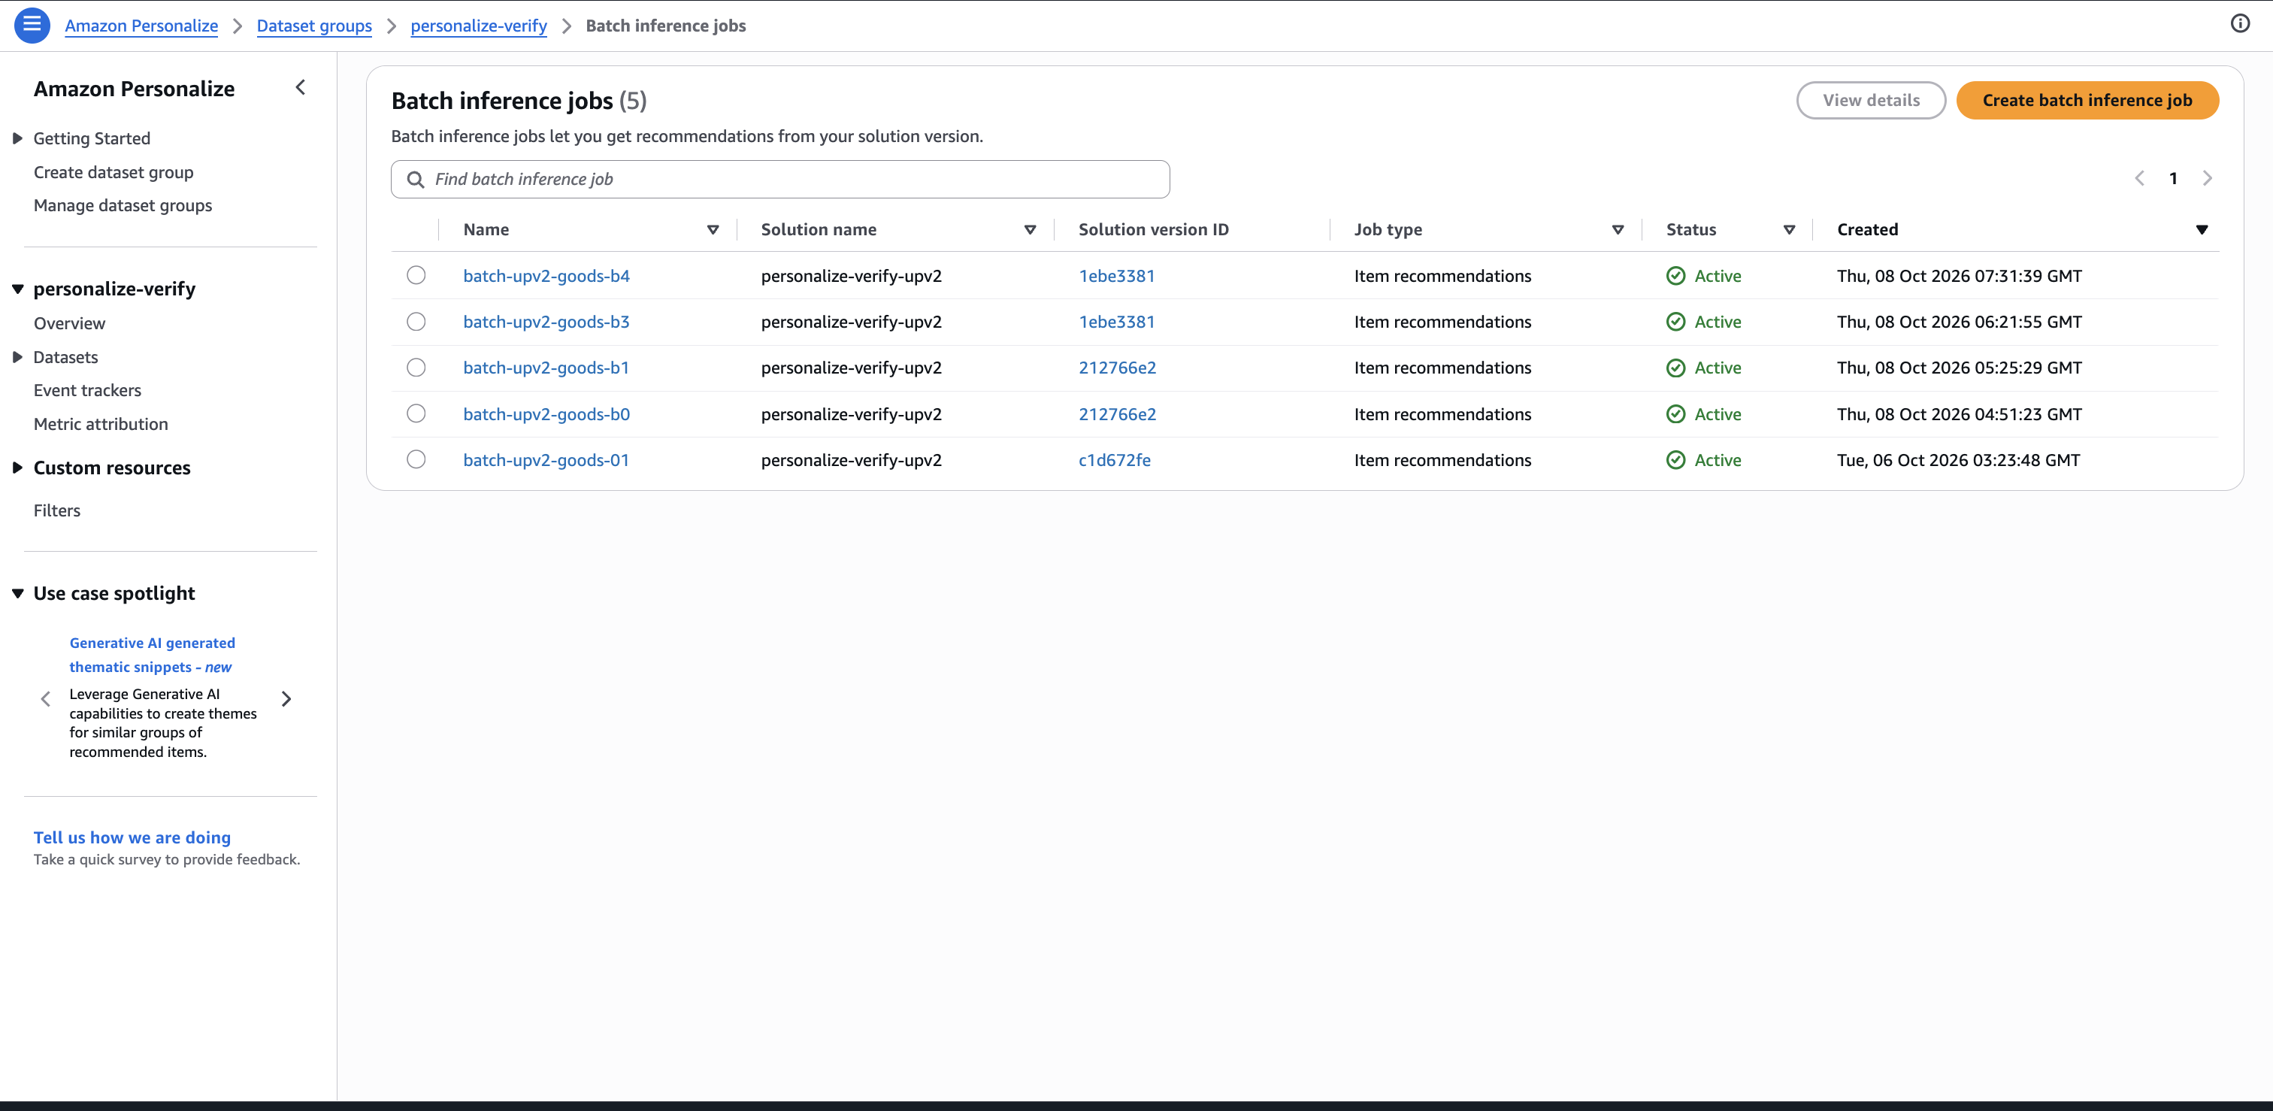Collapse Use case spotlight section
This screenshot has width=2273, height=1111.
[17, 593]
